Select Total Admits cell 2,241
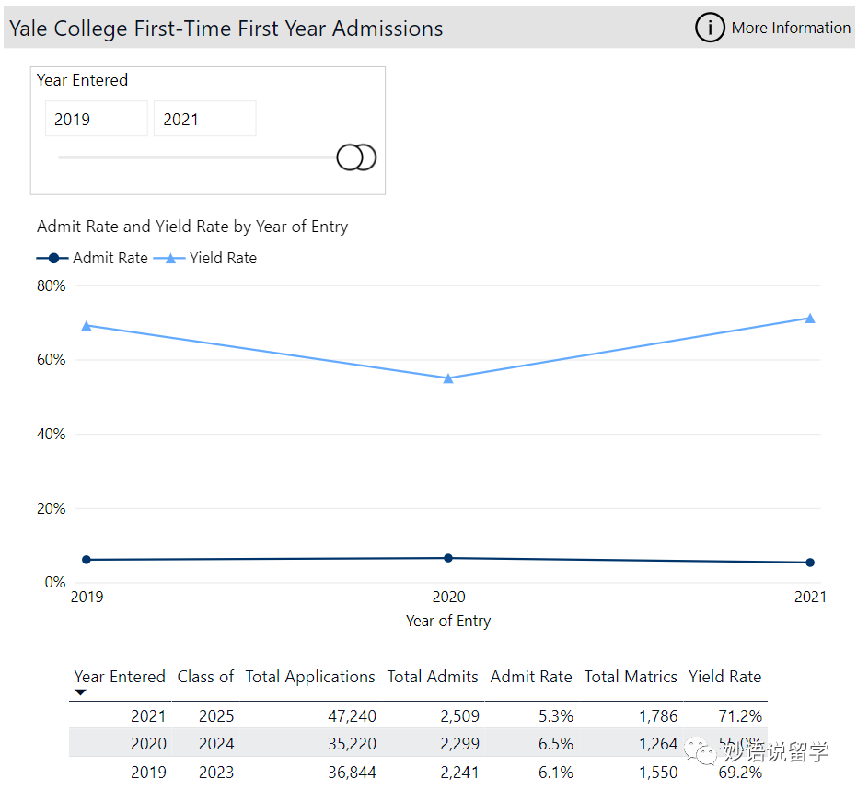The image size is (857, 790). click(459, 773)
